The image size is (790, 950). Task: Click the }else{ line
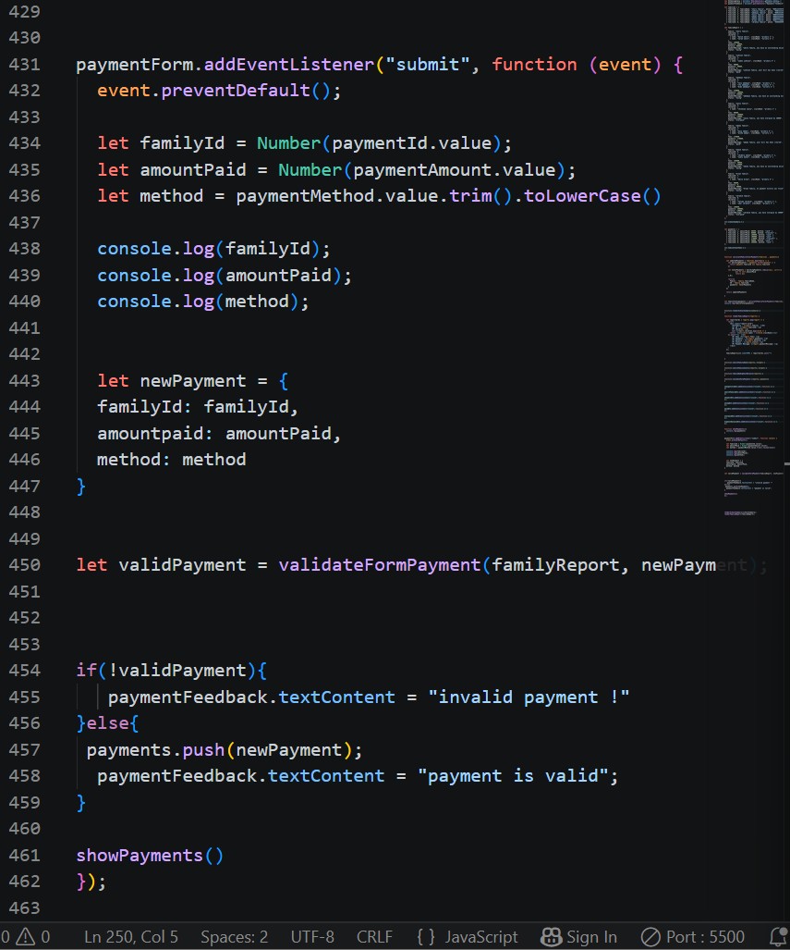[108, 722]
